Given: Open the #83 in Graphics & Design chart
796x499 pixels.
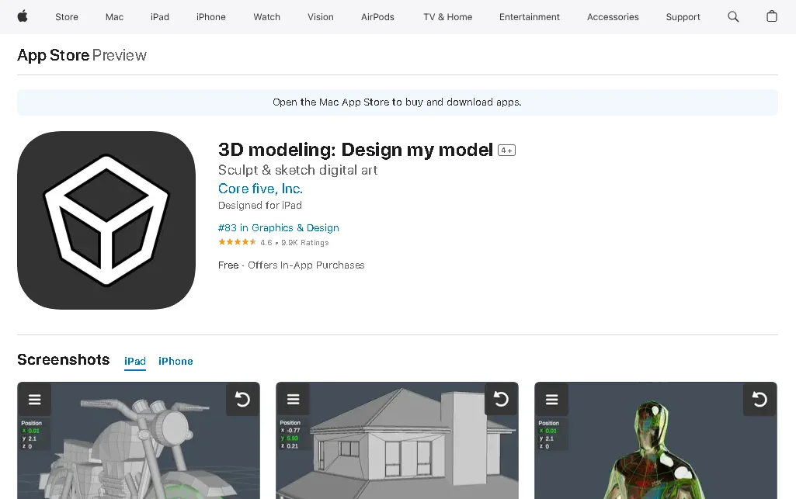Looking at the screenshot, I should [x=278, y=227].
